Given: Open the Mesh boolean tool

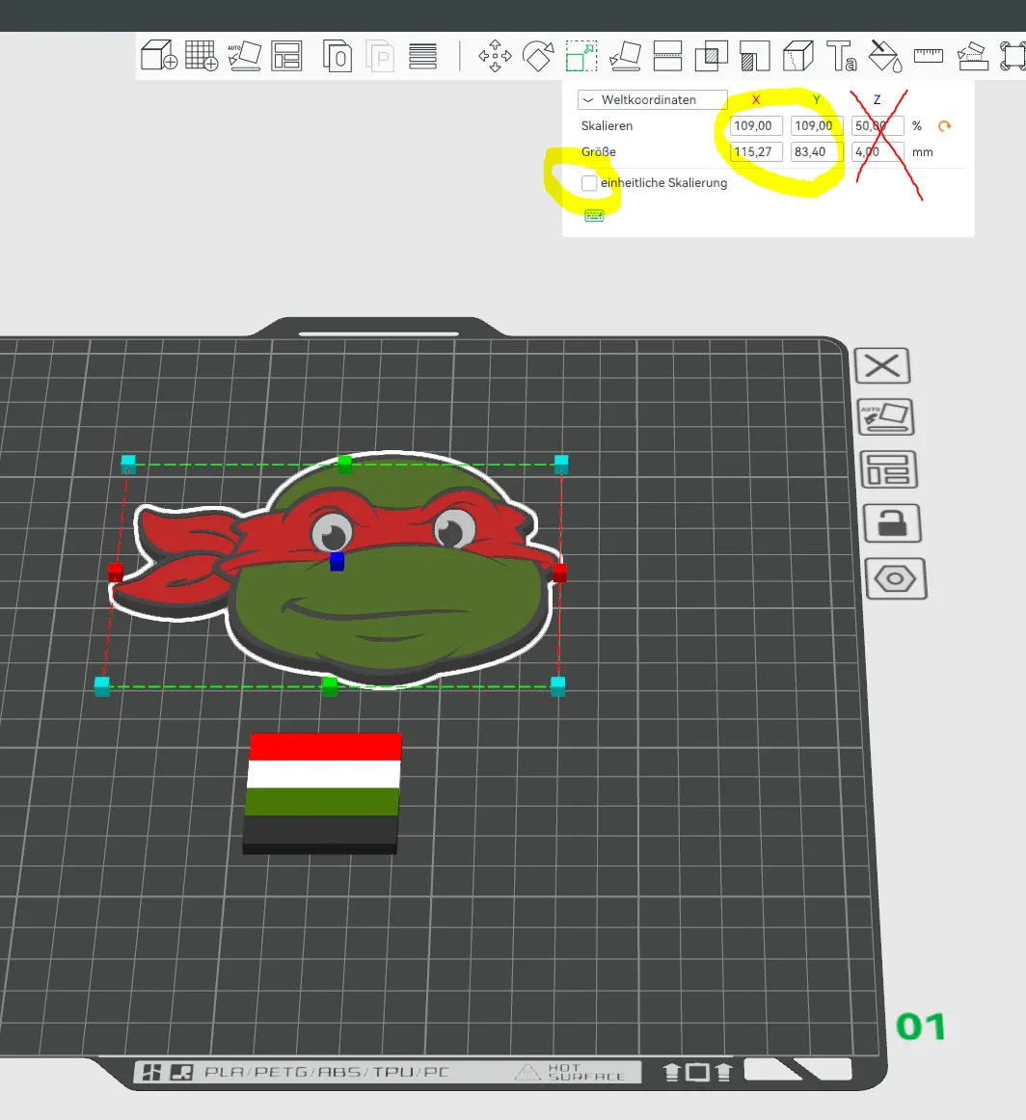Looking at the screenshot, I should coord(712,56).
